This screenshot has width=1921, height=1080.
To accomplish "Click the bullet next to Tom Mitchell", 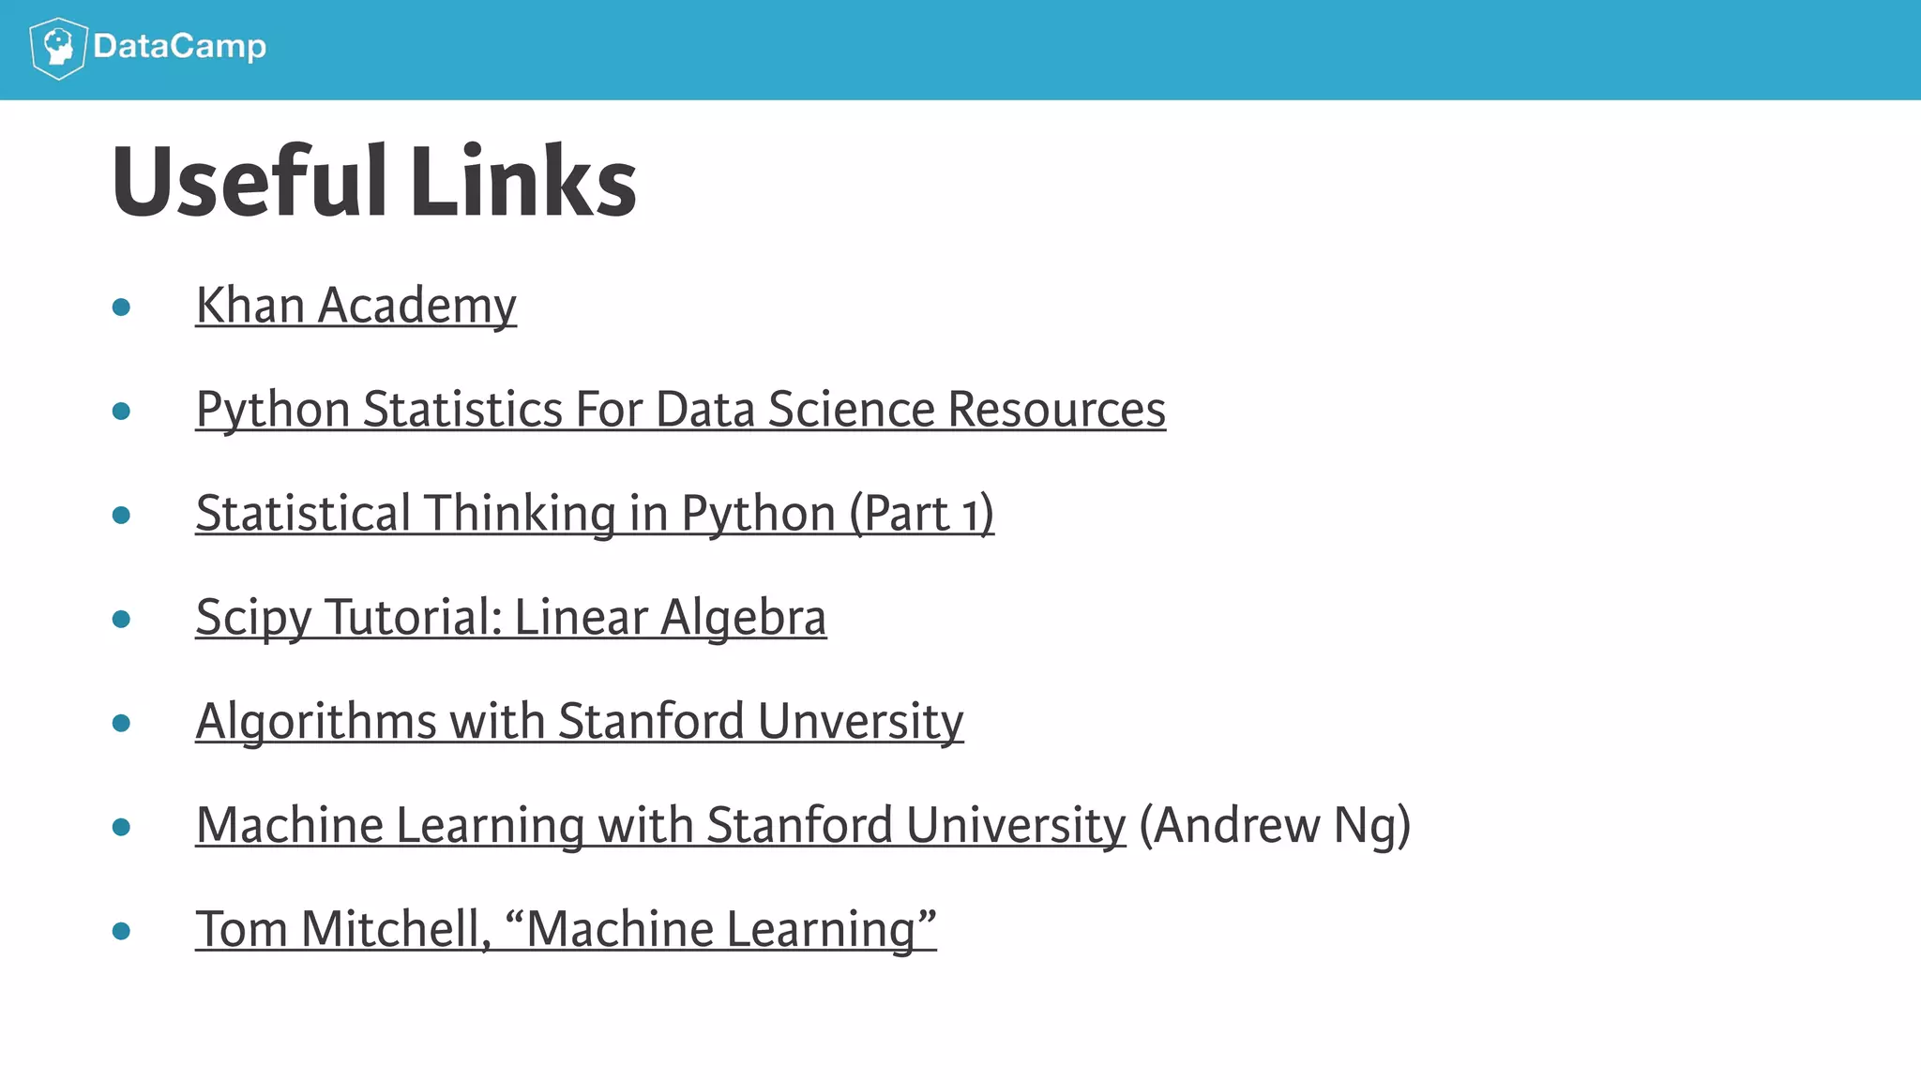I will pos(121,931).
